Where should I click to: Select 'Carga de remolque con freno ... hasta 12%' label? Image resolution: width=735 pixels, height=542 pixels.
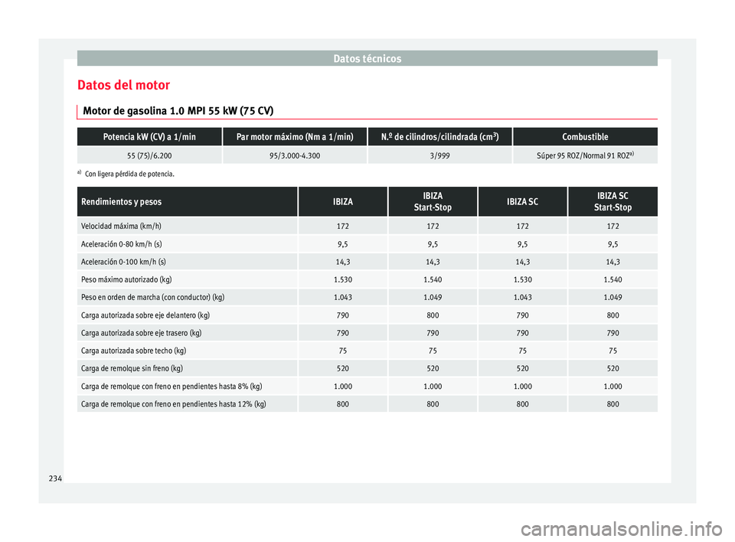point(174,404)
